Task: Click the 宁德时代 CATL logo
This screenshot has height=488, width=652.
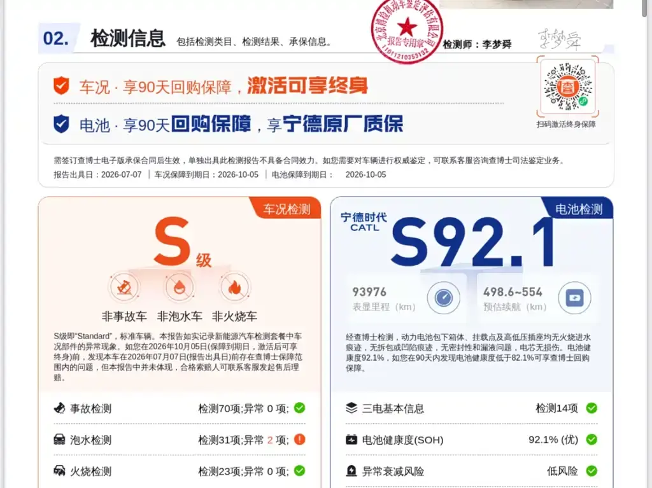Action: 364,221
